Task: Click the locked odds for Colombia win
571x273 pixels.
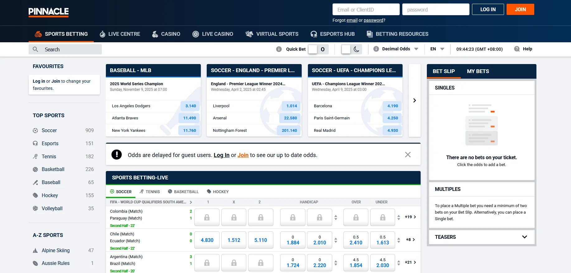Action: [207, 217]
